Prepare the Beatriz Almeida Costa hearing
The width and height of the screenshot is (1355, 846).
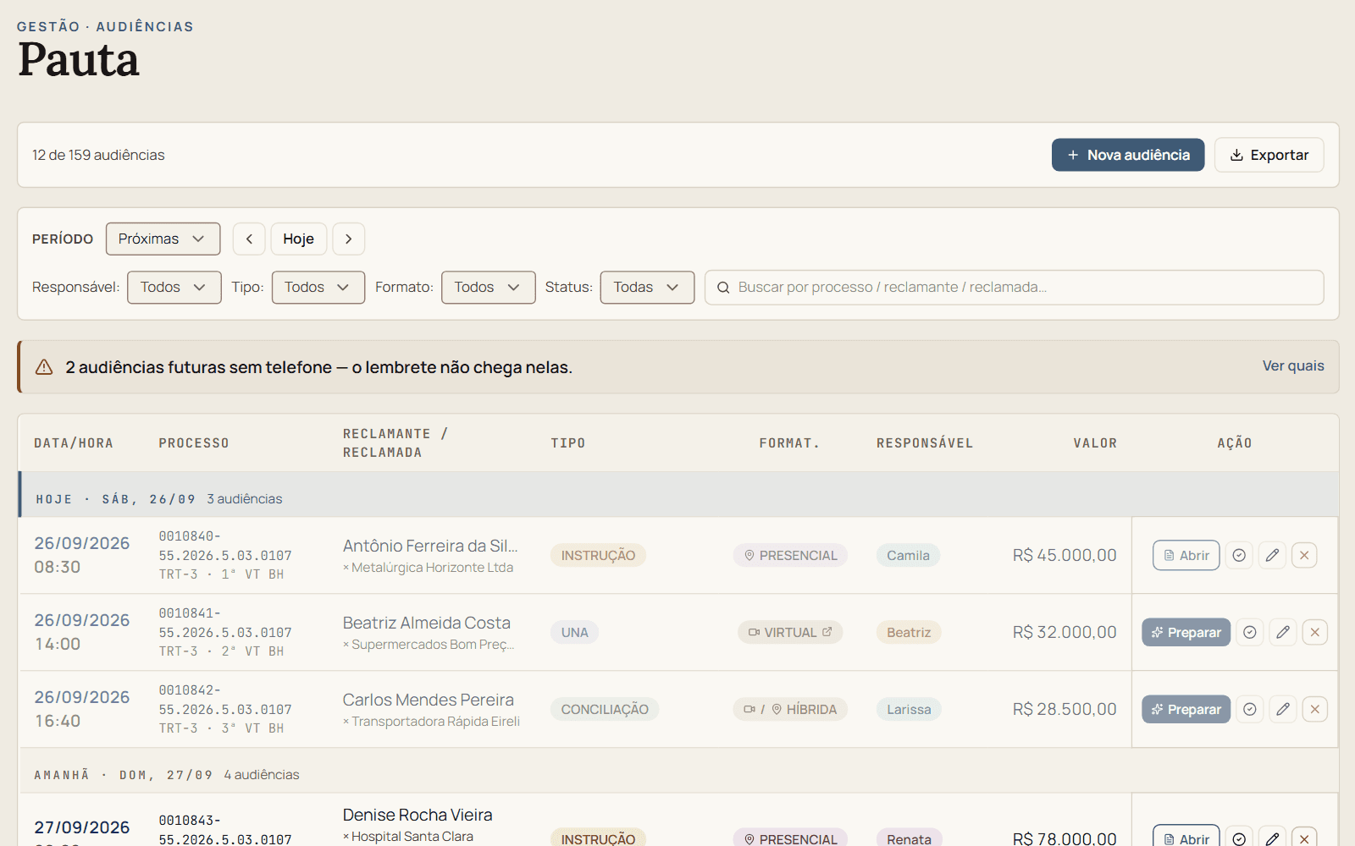[1186, 632]
